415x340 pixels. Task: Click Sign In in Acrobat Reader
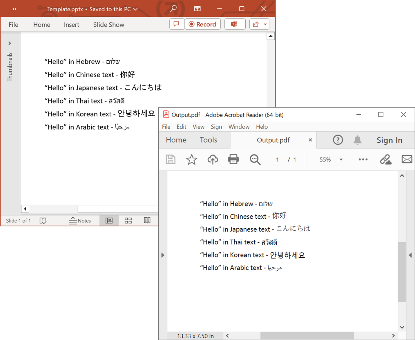(389, 140)
